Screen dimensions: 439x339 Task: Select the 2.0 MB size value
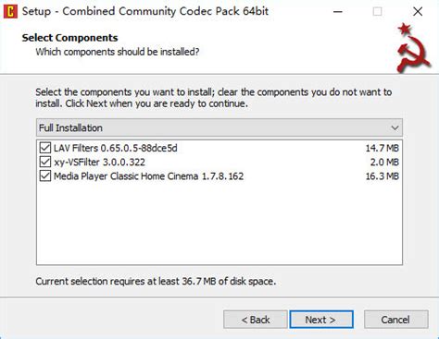coord(384,162)
